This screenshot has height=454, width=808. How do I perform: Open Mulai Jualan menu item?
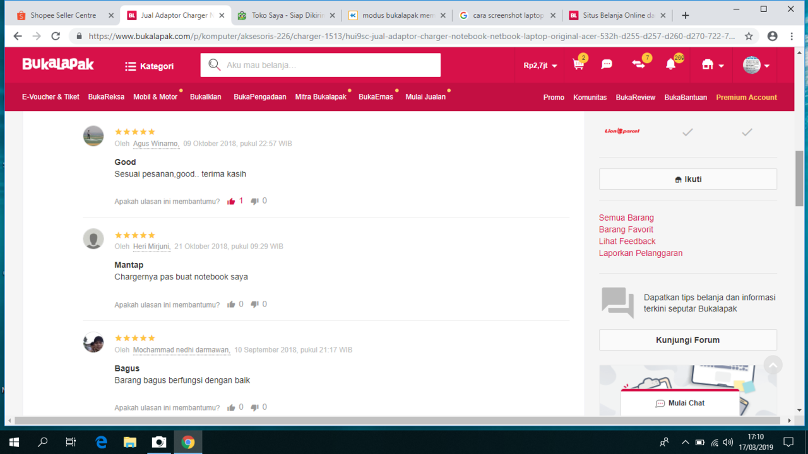coord(425,97)
